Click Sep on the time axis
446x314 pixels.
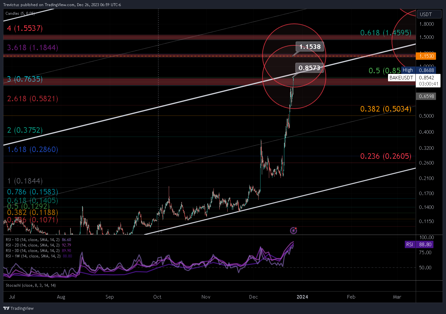[109, 297]
